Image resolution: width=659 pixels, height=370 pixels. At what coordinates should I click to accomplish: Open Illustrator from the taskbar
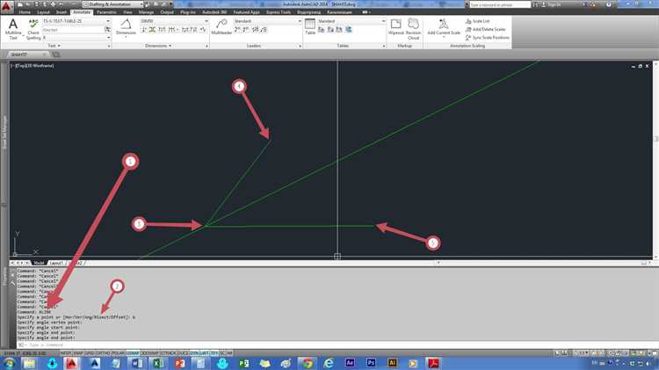392,363
